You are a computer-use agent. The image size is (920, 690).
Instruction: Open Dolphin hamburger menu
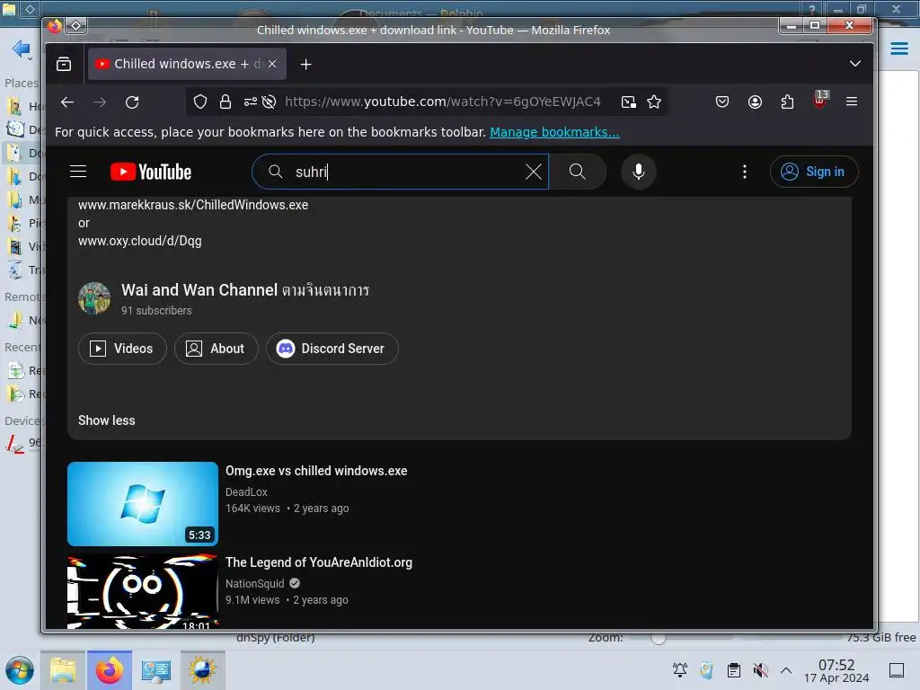[898, 49]
